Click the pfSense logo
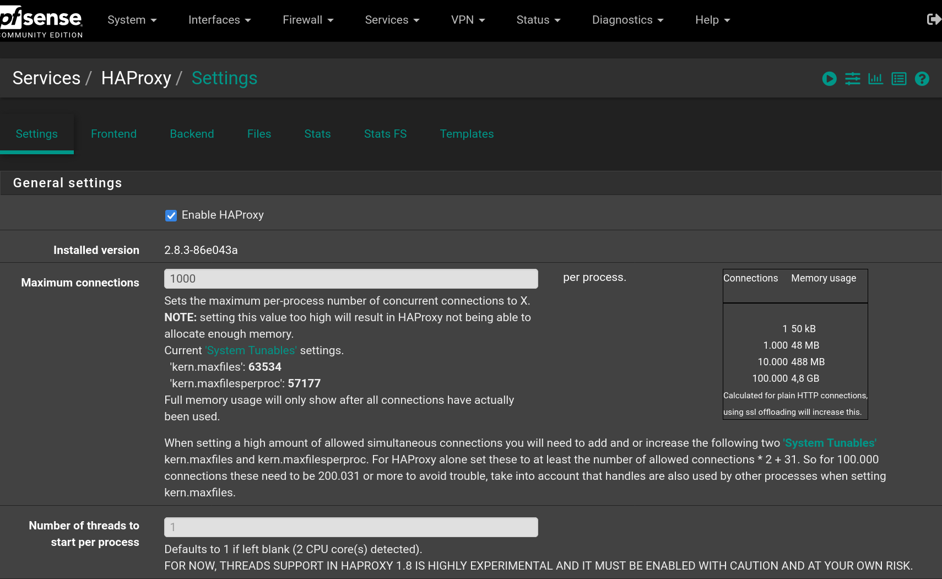This screenshot has width=942, height=579. [41, 22]
